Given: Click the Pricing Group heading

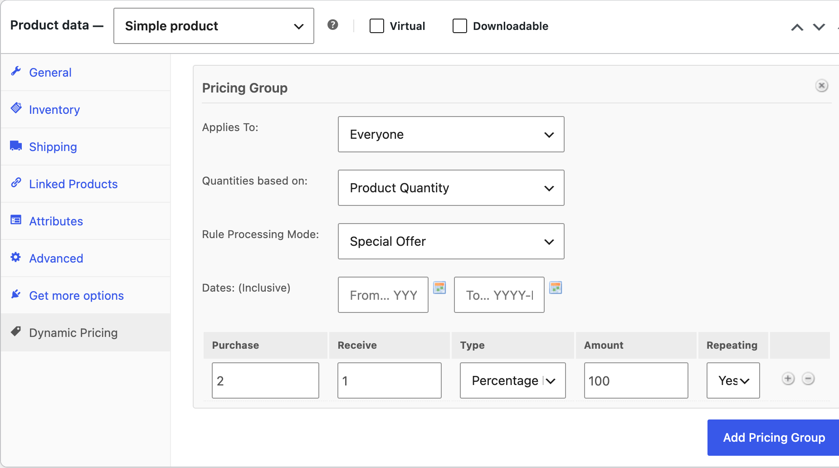Looking at the screenshot, I should (x=245, y=88).
